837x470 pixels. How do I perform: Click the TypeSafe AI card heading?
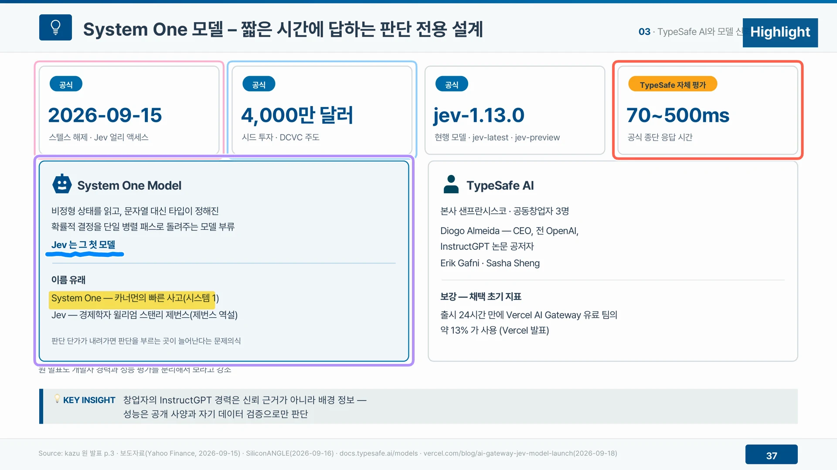click(500, 185)
